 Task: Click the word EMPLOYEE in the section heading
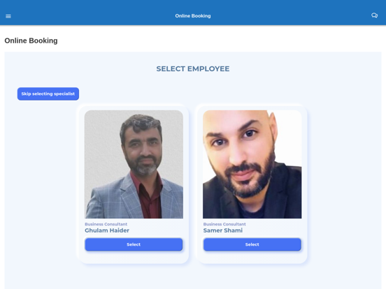pyautogui.click(x=208, y=69)
